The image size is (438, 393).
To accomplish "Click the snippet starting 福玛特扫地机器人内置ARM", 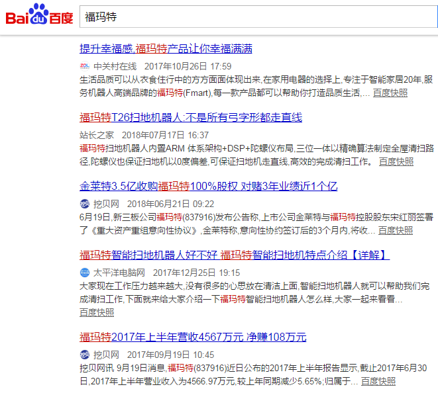I will (x=256, y=155).
